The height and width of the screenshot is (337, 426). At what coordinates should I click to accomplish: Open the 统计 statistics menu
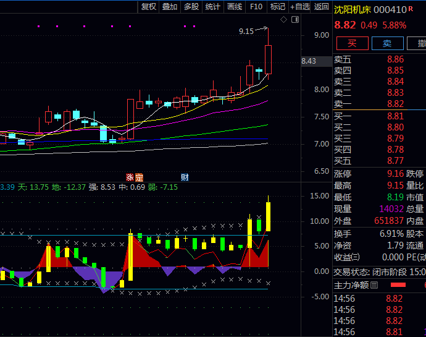point(212,7)
